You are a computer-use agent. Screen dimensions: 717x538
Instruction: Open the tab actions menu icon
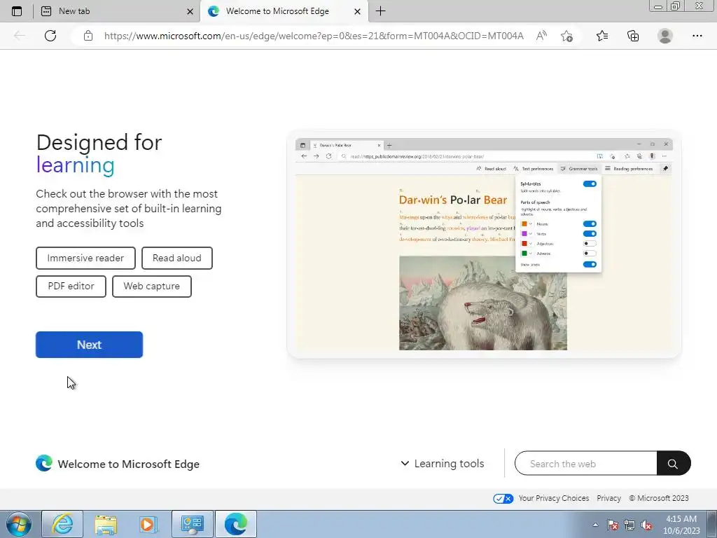[17, 11]
